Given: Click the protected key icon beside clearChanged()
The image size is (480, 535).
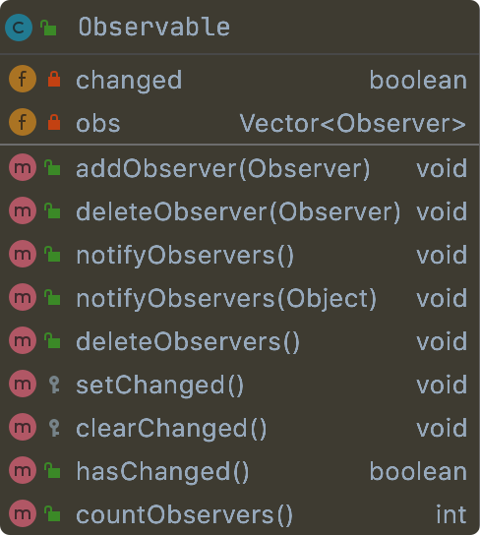Looking at the screenshot, I should click(x=54, y=428).
